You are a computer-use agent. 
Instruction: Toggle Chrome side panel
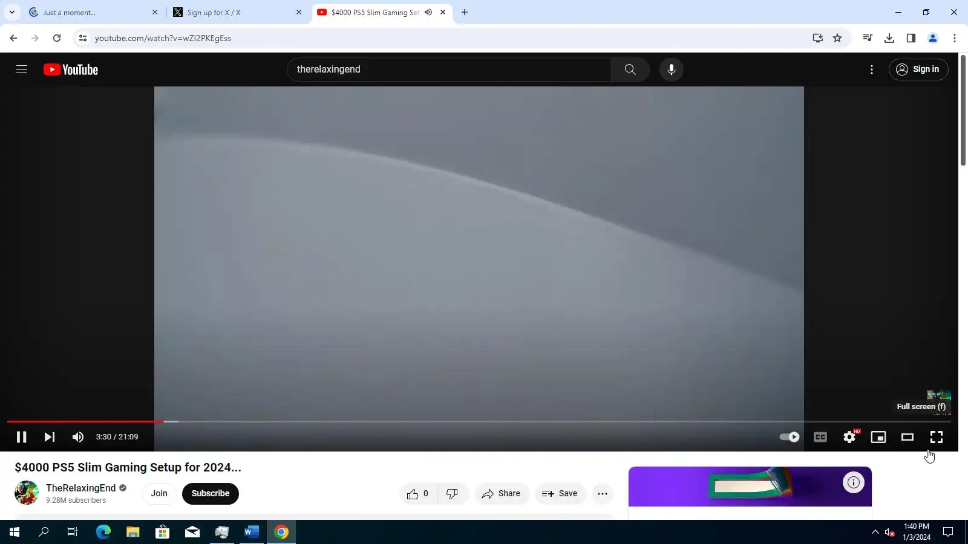click(x=911, y=38)
